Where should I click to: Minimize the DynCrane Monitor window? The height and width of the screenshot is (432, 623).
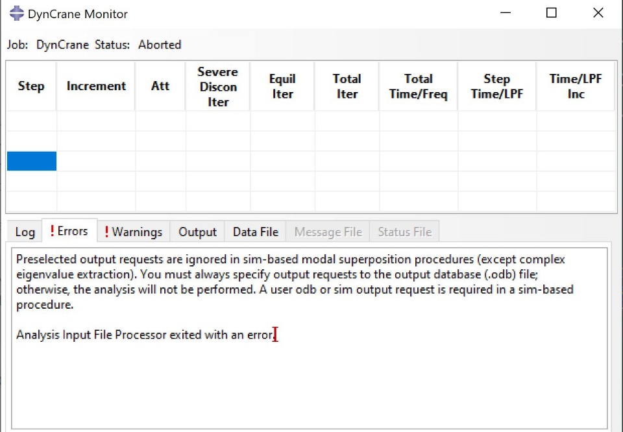(504, 14)
